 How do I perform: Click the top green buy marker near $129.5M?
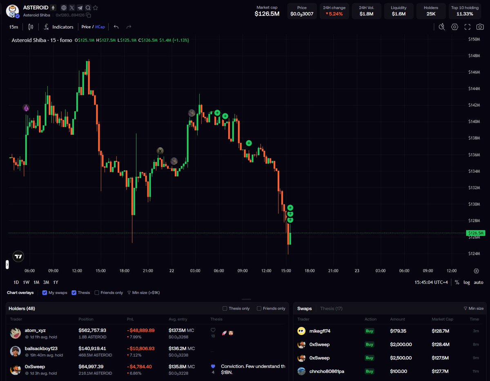point(290,208)
